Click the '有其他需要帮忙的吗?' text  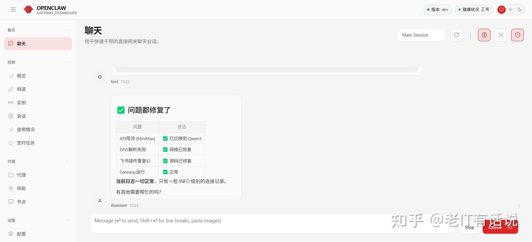tap(139, 192)
